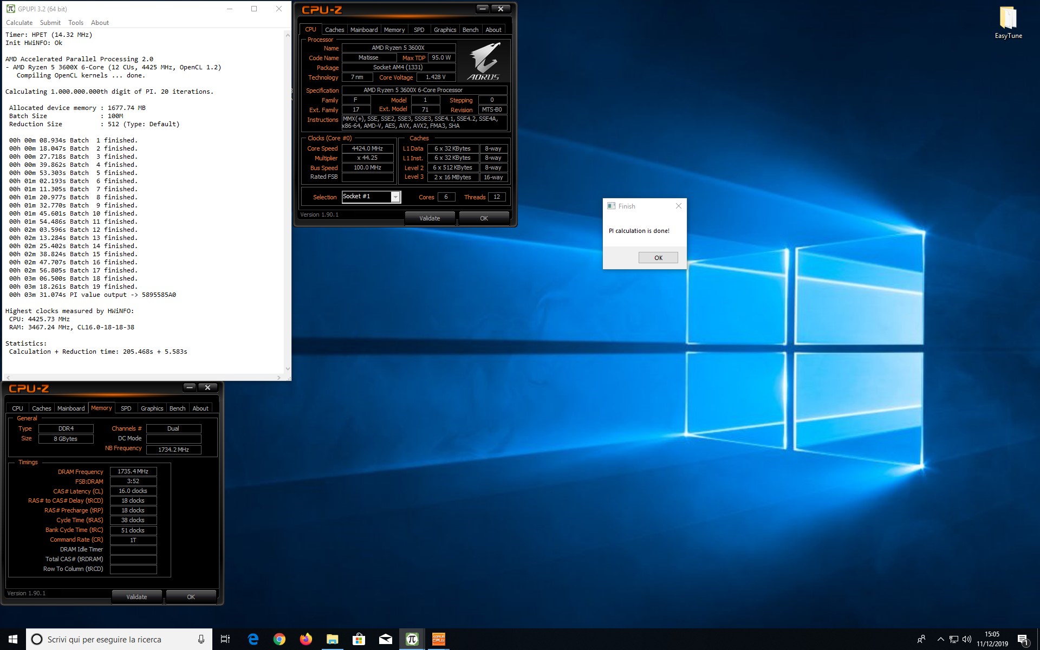
Task: Click the GPUPI vertical scrollbar down arrow
Action: pos(288,369)
